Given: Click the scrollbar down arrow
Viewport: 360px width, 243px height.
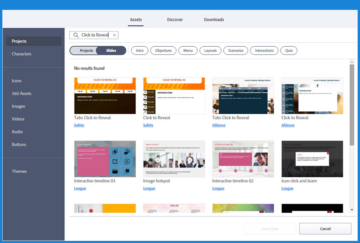Looking at the screenshot, I should tap(352, 209).
